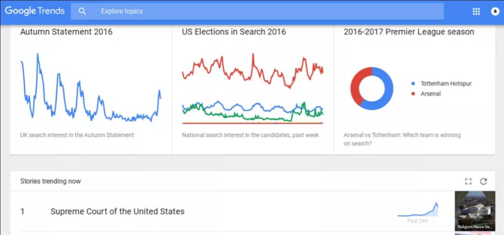This screenshot has width=504, height=235.
Task: Click the fullscreen icon for trending stories
Action: [x=468, y=181]
